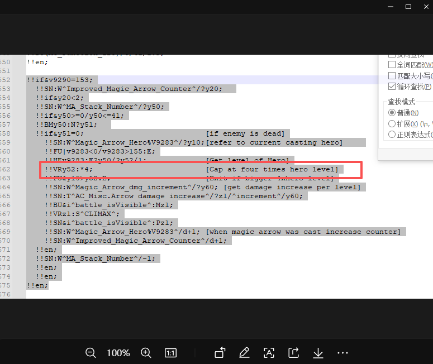This screenshot has height=364, width=433.
Task: Open the three-dot more options menu
Action: tap(343, 353)
